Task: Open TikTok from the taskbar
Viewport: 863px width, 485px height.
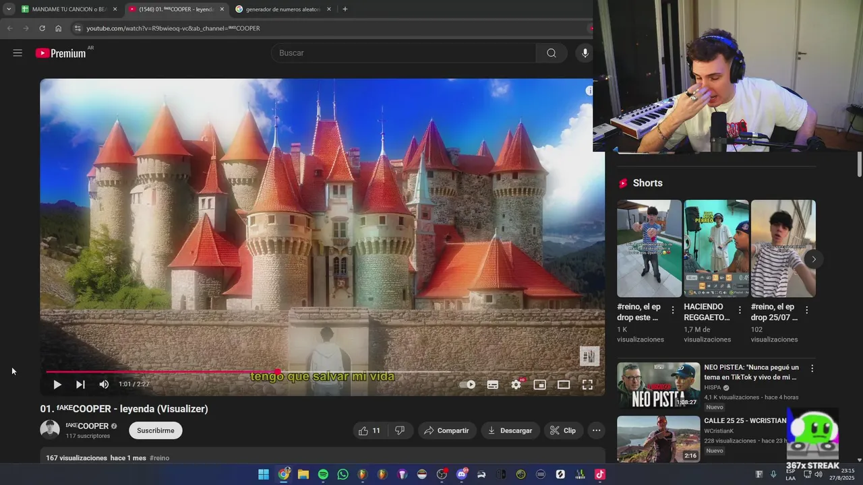Action: coord(599,474)
